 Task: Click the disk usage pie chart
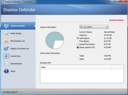(x=55, y=40)
